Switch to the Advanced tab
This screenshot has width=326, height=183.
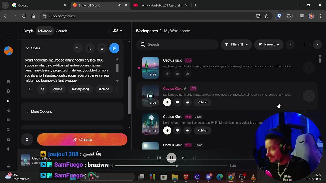click(x=45, y=31)
